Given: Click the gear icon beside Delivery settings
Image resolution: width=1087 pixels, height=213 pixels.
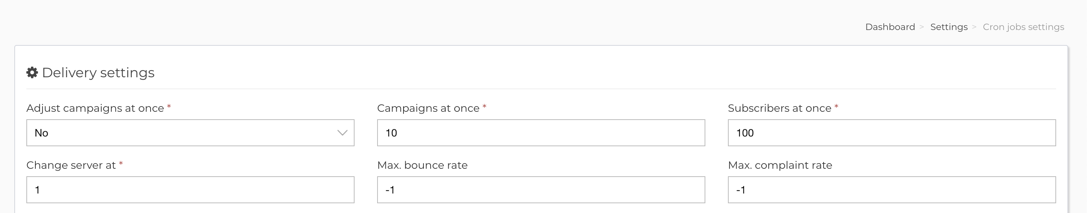Looking at the screenshot, I should [32, 72].
